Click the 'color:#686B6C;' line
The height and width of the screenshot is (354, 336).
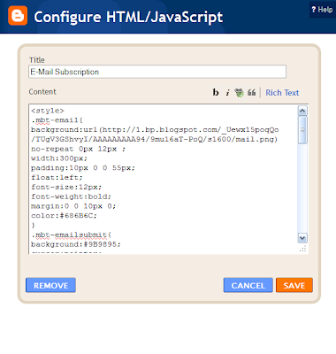[x=64, y=216]
